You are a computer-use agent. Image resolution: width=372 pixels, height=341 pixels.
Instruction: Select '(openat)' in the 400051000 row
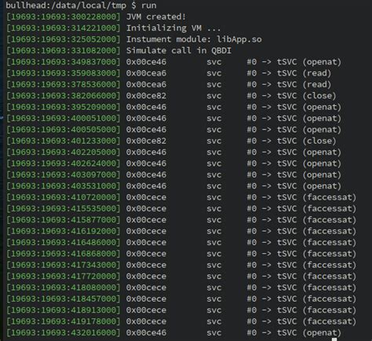coord(322,118)
